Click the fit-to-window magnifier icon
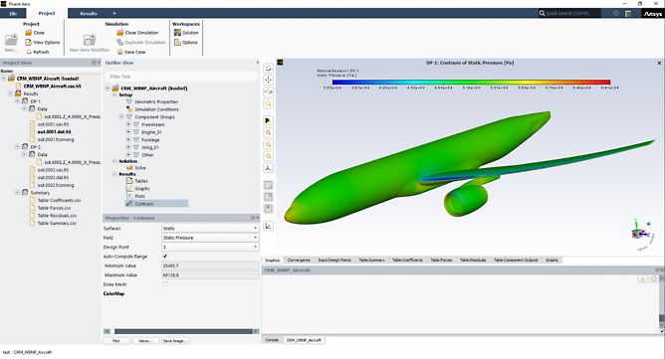This screenshot has width=665, height=359. [x=268, y=132]
